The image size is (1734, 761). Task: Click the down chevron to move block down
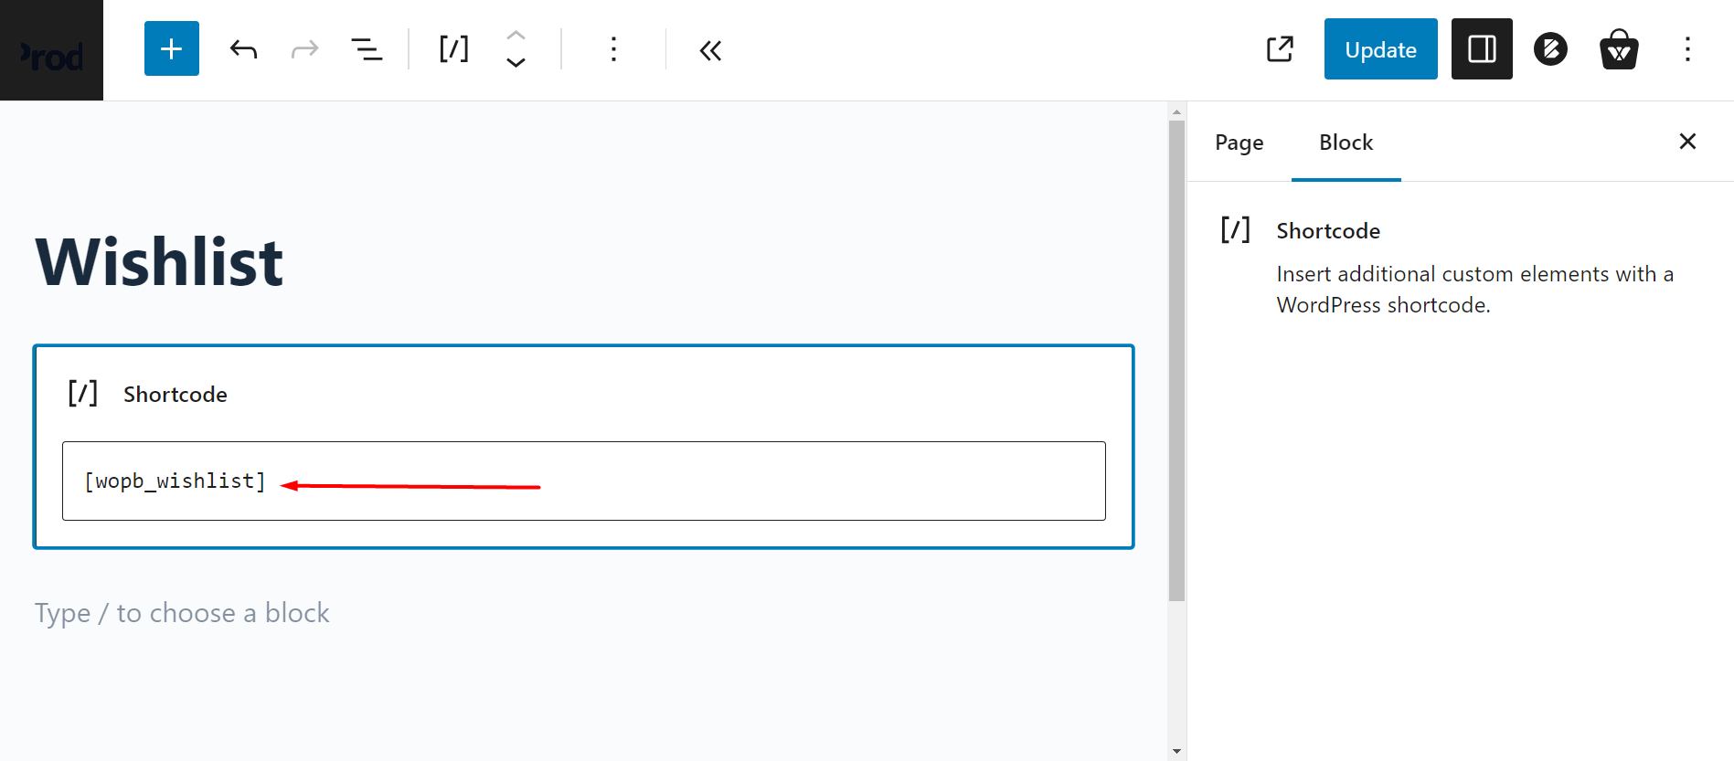516,62
